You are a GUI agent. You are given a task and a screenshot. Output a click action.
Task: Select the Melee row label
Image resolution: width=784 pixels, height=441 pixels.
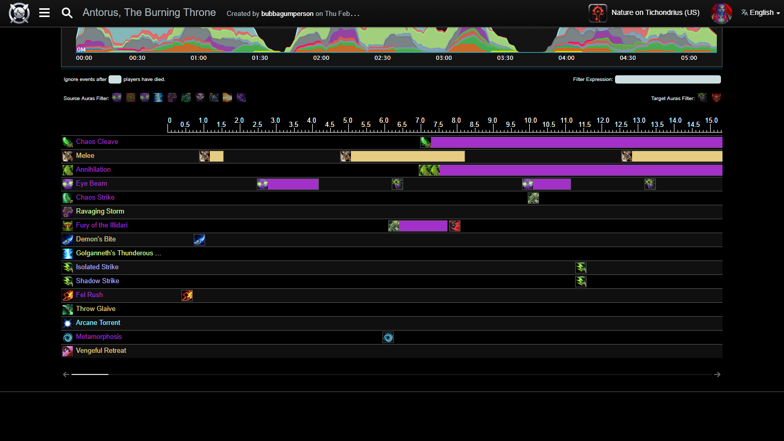click(x=85, y=156)
